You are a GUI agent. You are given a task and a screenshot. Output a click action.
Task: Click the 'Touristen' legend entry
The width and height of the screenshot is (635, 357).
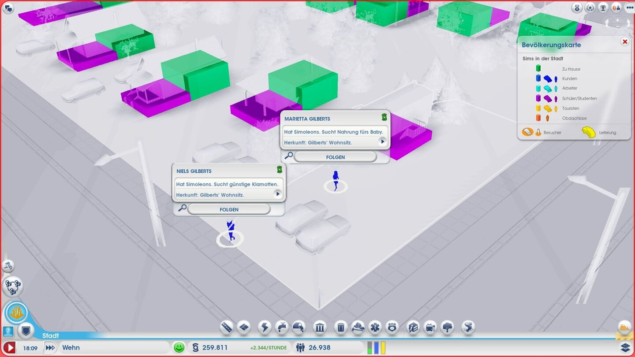(571, 108)
